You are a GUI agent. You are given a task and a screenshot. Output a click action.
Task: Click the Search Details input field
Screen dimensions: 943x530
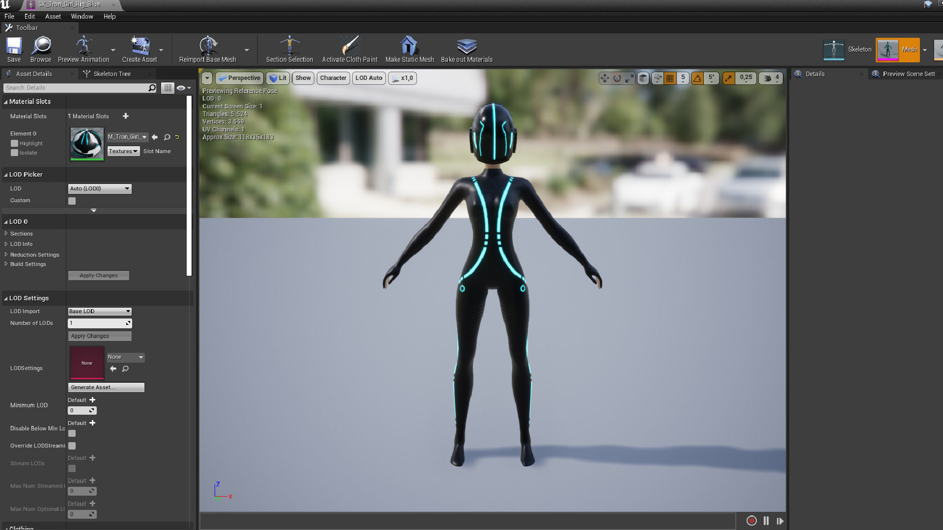[76, 88]
